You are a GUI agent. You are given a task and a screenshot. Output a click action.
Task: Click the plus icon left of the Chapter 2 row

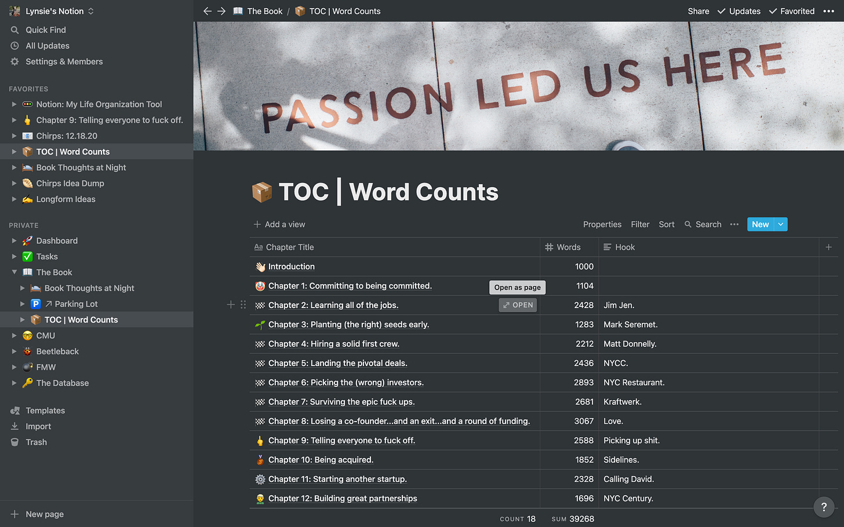point(231,305)
